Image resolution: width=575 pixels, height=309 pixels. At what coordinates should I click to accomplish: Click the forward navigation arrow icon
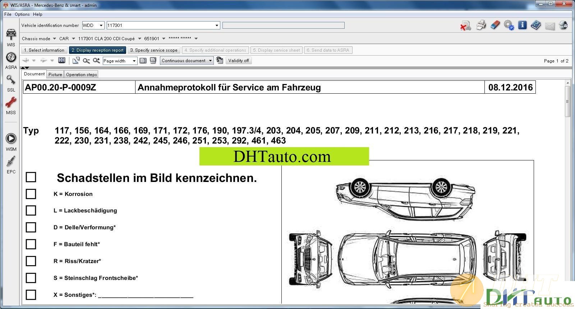(43, 60)
